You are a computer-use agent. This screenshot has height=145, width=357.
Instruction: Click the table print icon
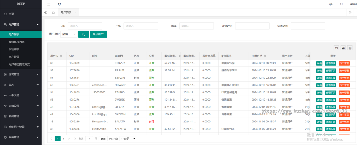coord(350,48)
